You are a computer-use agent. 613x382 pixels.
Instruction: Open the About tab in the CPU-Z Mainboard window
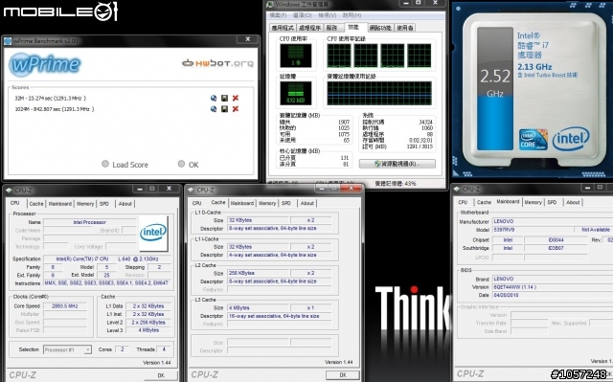click(x=573, y=202)
